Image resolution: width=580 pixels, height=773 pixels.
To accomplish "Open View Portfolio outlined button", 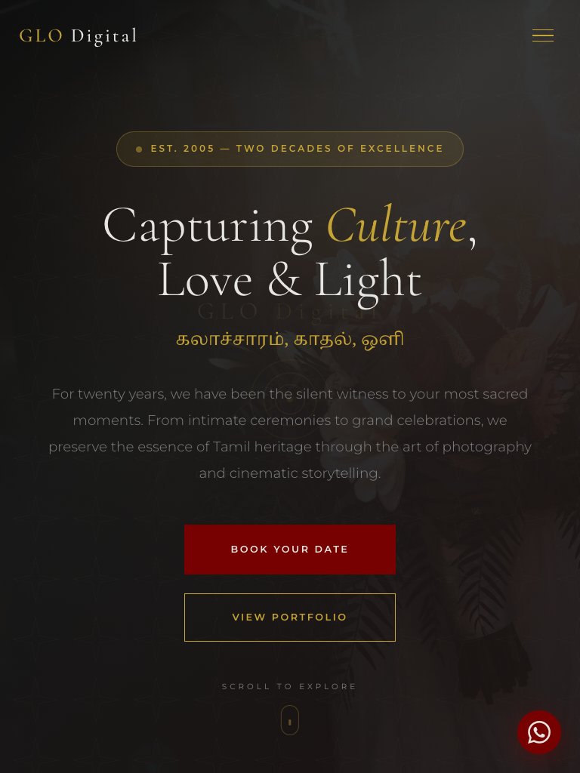I will coord(289,617).
